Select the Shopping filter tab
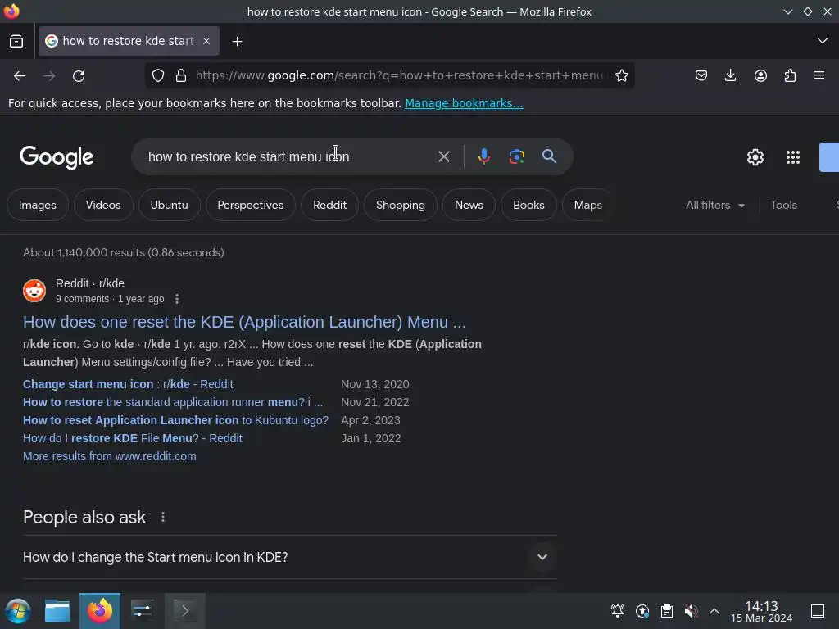This screenshot has height=629, width=839. (400, 205)
